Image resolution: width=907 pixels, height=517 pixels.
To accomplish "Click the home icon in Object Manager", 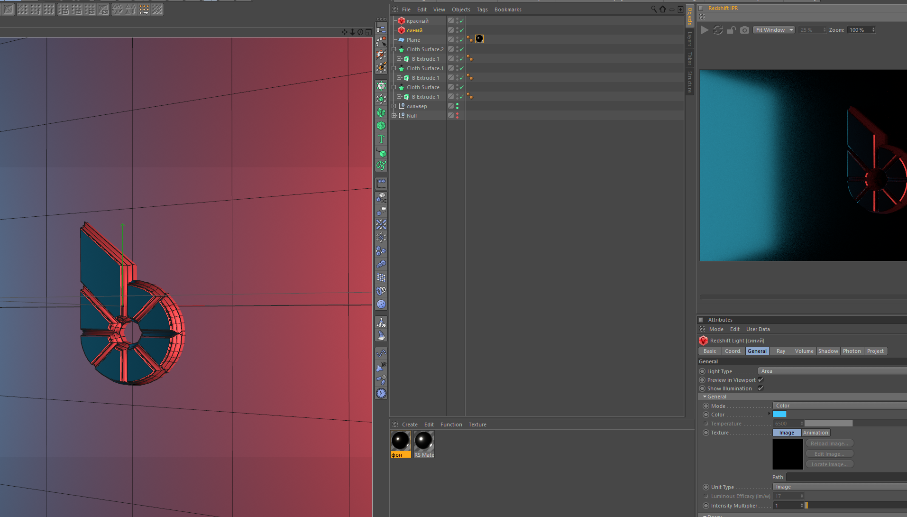I will [x=663, y=9].
